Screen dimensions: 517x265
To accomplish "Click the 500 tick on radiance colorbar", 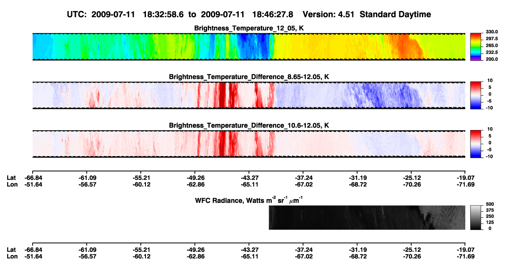I will (x=490, y=204).
